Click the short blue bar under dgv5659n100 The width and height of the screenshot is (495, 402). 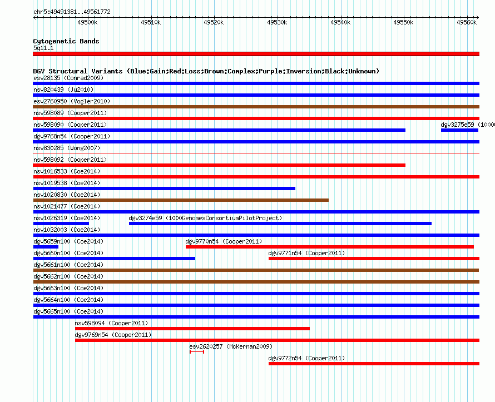pos(46,247)
